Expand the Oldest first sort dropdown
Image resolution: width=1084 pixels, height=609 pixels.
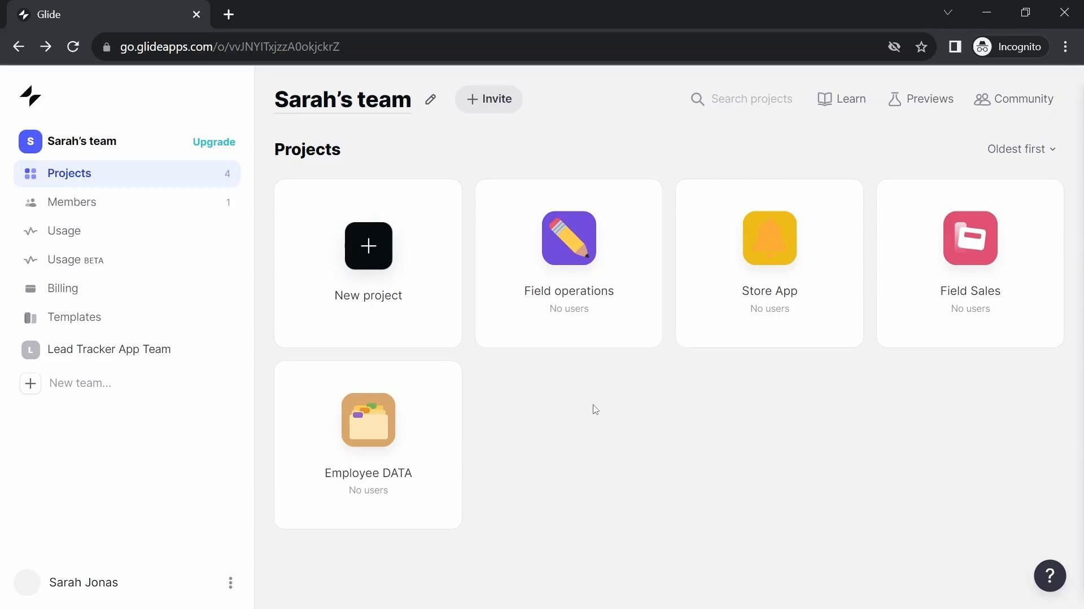tap(1021, 149)
